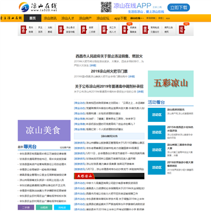Open the 曝光台 section heading
This screenshot has width=211, height=211.
coord(30,147)
